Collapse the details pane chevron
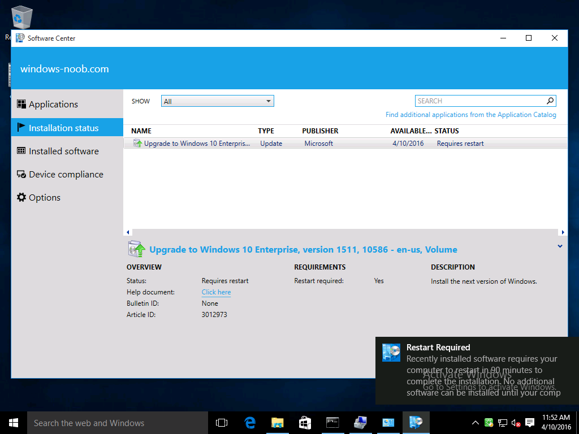 560,246
